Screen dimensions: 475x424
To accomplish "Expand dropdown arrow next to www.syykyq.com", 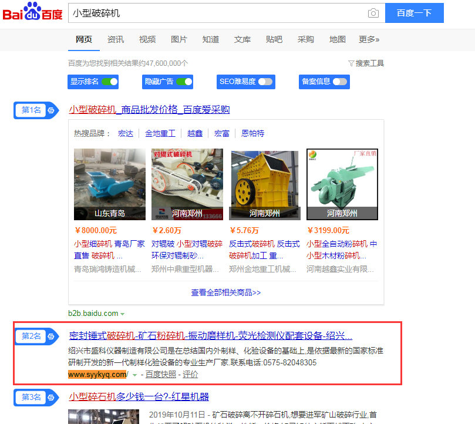I will (x=134, y=375).
